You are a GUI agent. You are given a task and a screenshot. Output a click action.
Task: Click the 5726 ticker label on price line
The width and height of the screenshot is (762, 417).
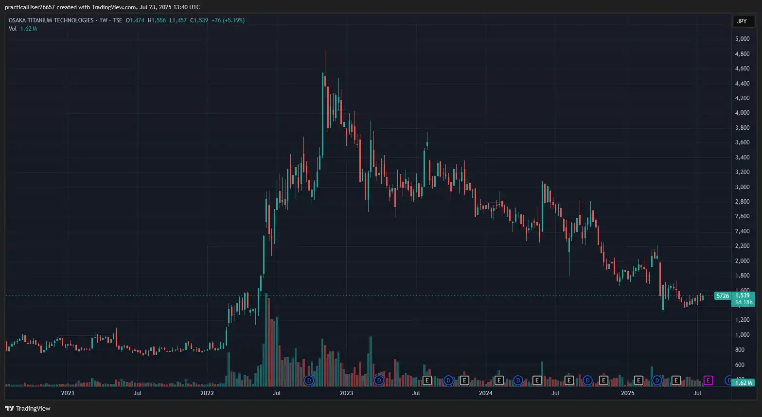(x=722, y=296)
